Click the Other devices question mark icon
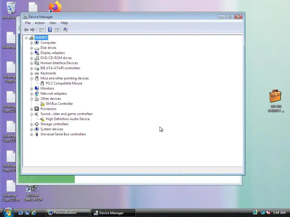Screen dimensions: 290x217 [x=37, y=99]
